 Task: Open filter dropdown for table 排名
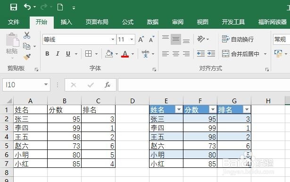point(247,109)
